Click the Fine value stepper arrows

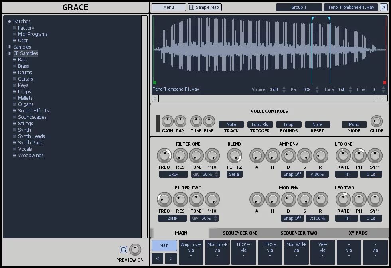383,89
